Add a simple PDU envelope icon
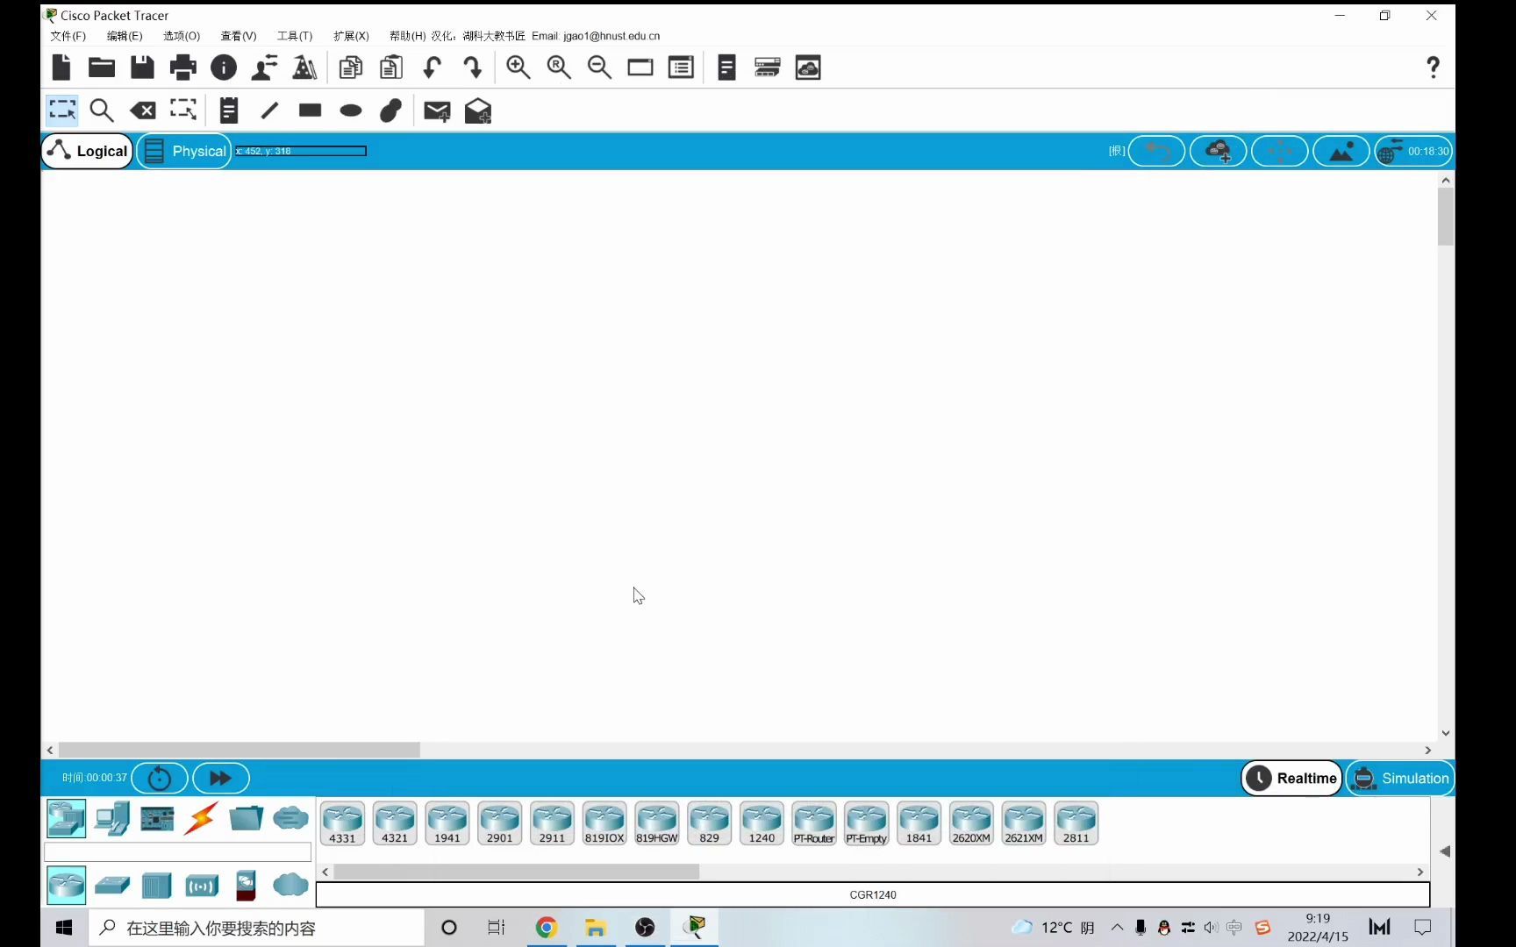 pos(437,110)
